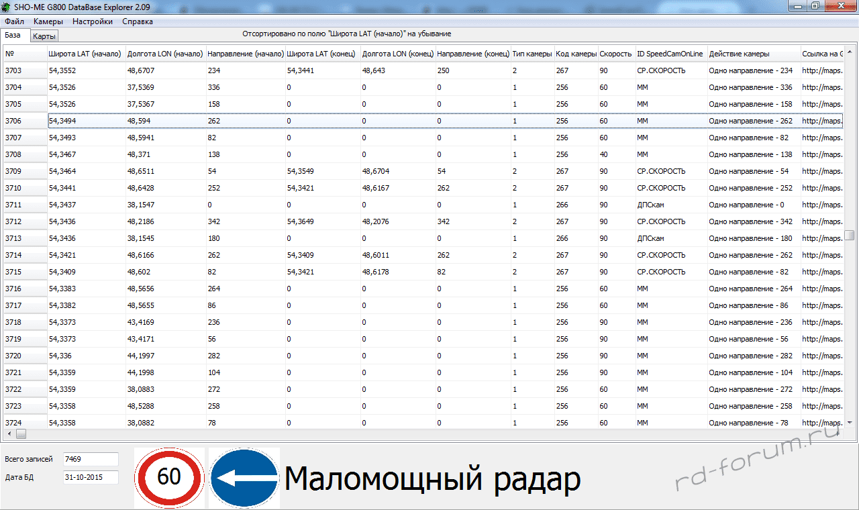Sort by Направление (начало) column header
The width and height of the screenshot is (859, 510).
point(246,54)
